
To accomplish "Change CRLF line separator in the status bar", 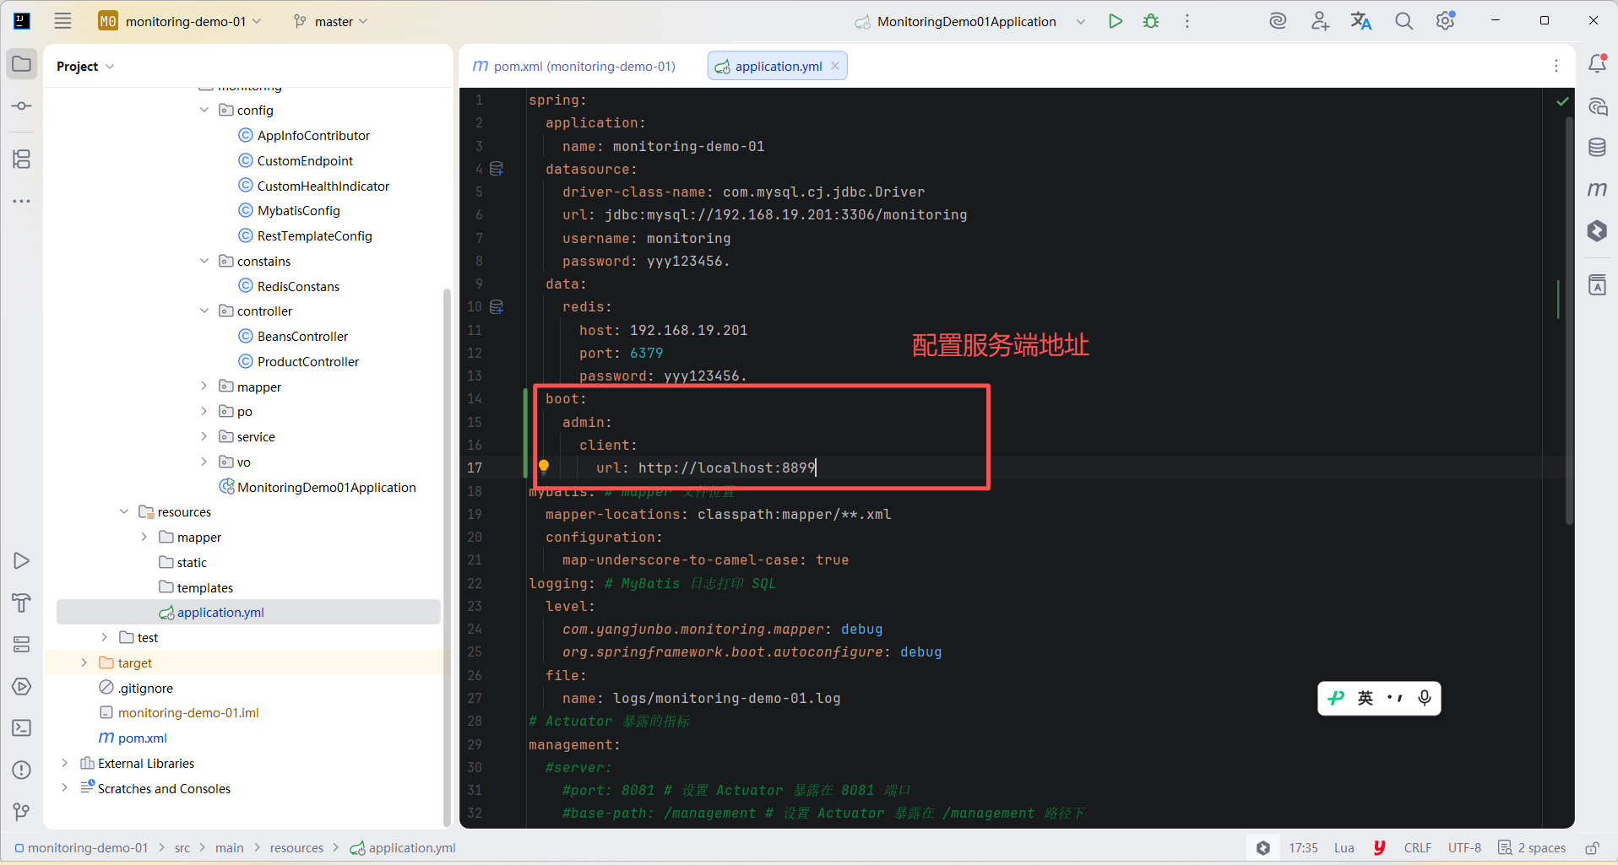I will (x=1418, y=848).
